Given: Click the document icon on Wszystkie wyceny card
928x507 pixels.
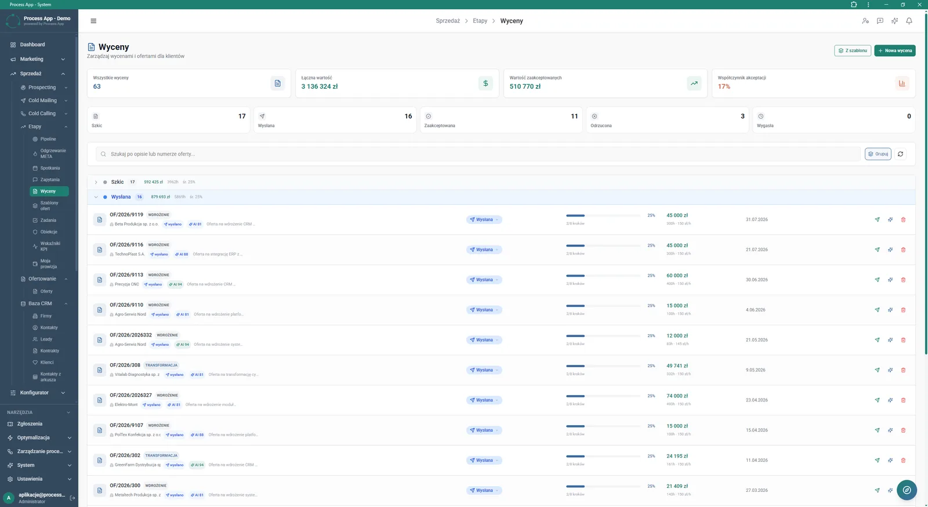Looking at the screenshot, I should (277, 84).
